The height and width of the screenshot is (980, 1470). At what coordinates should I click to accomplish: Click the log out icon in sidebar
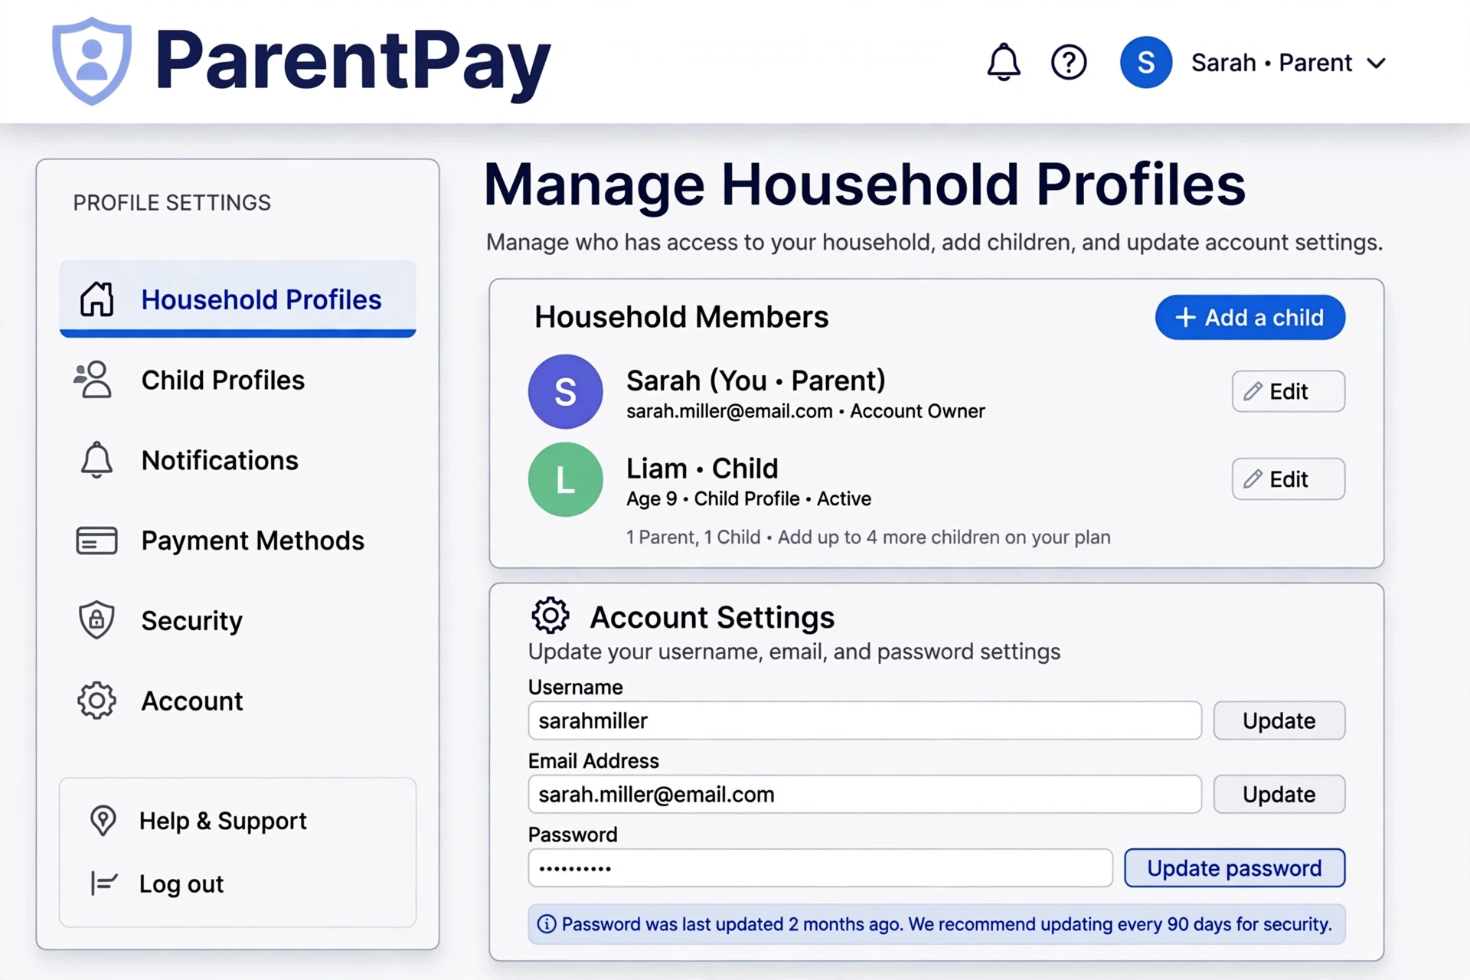click(103, 884)
